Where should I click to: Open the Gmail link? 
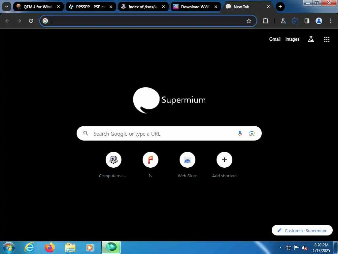click(x=275, y=39)
